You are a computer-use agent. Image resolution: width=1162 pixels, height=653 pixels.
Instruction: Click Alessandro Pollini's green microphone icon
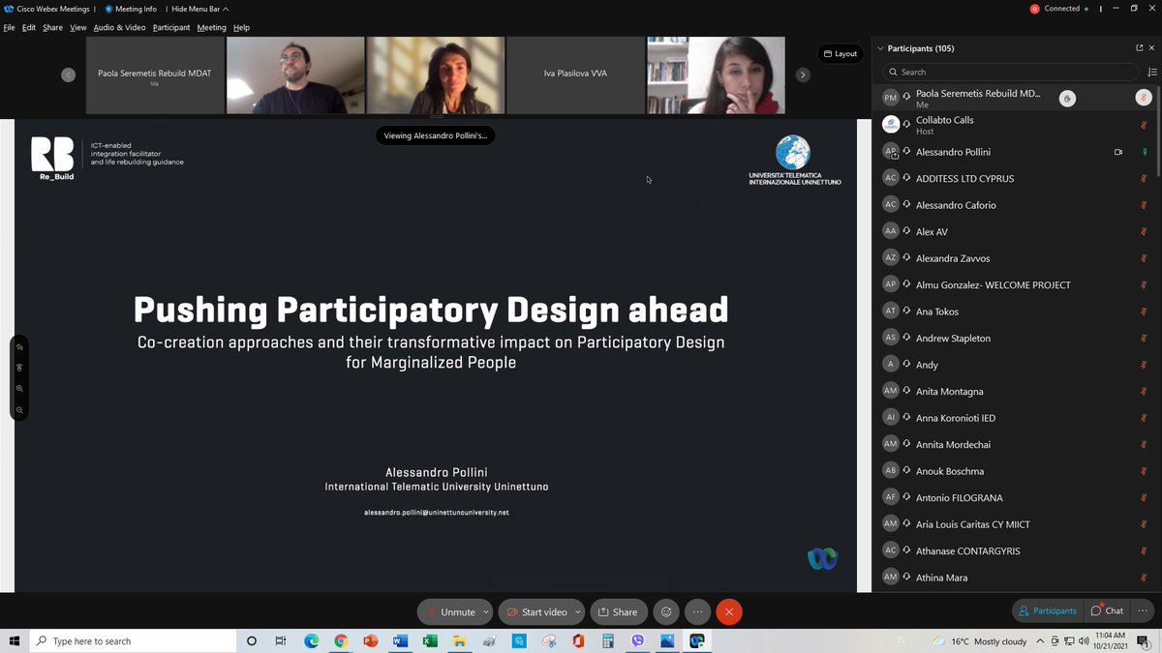(1144, 152)
